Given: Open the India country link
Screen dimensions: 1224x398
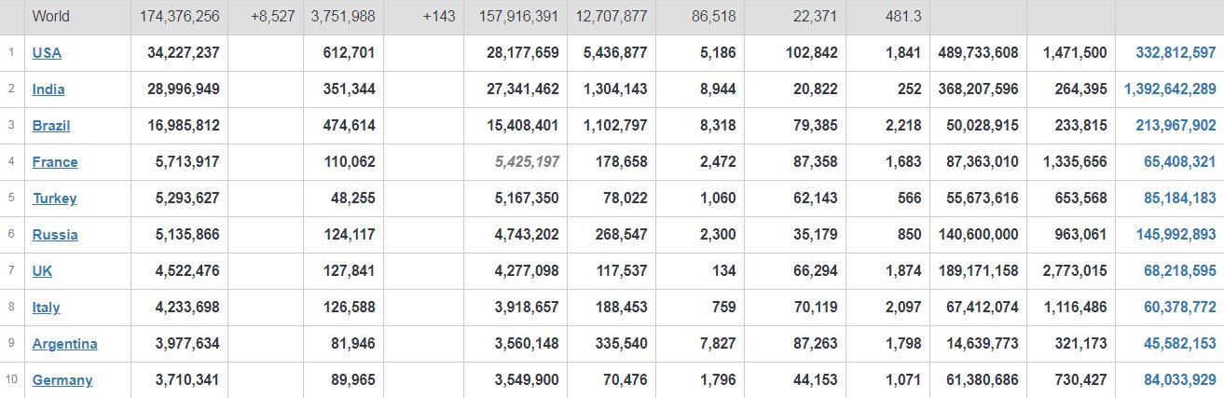Looking at the screenshot, I should [x=48, y=89].
